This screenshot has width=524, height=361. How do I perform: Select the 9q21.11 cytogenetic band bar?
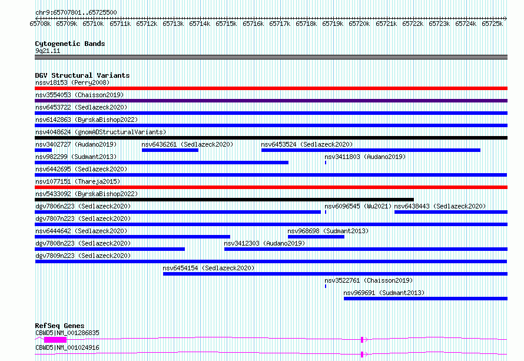(271, 57)
